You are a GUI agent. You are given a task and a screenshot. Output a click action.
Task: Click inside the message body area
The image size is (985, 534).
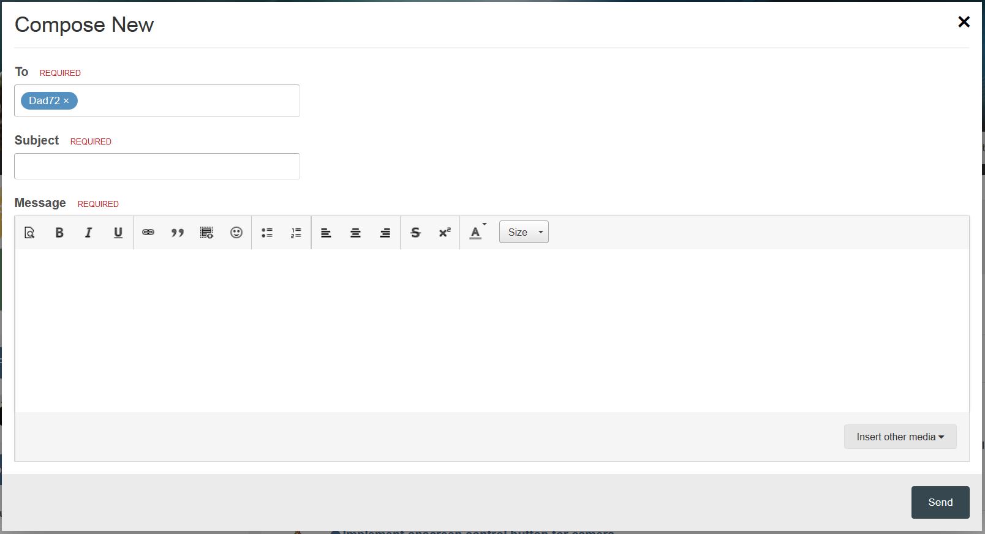(492, 331)
